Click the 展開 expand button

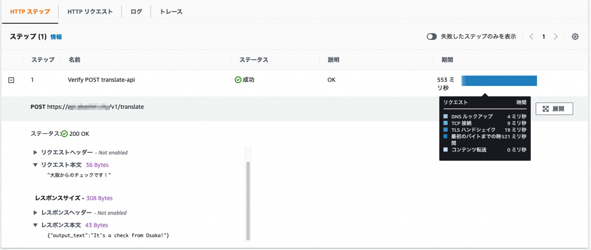point(554,109)
